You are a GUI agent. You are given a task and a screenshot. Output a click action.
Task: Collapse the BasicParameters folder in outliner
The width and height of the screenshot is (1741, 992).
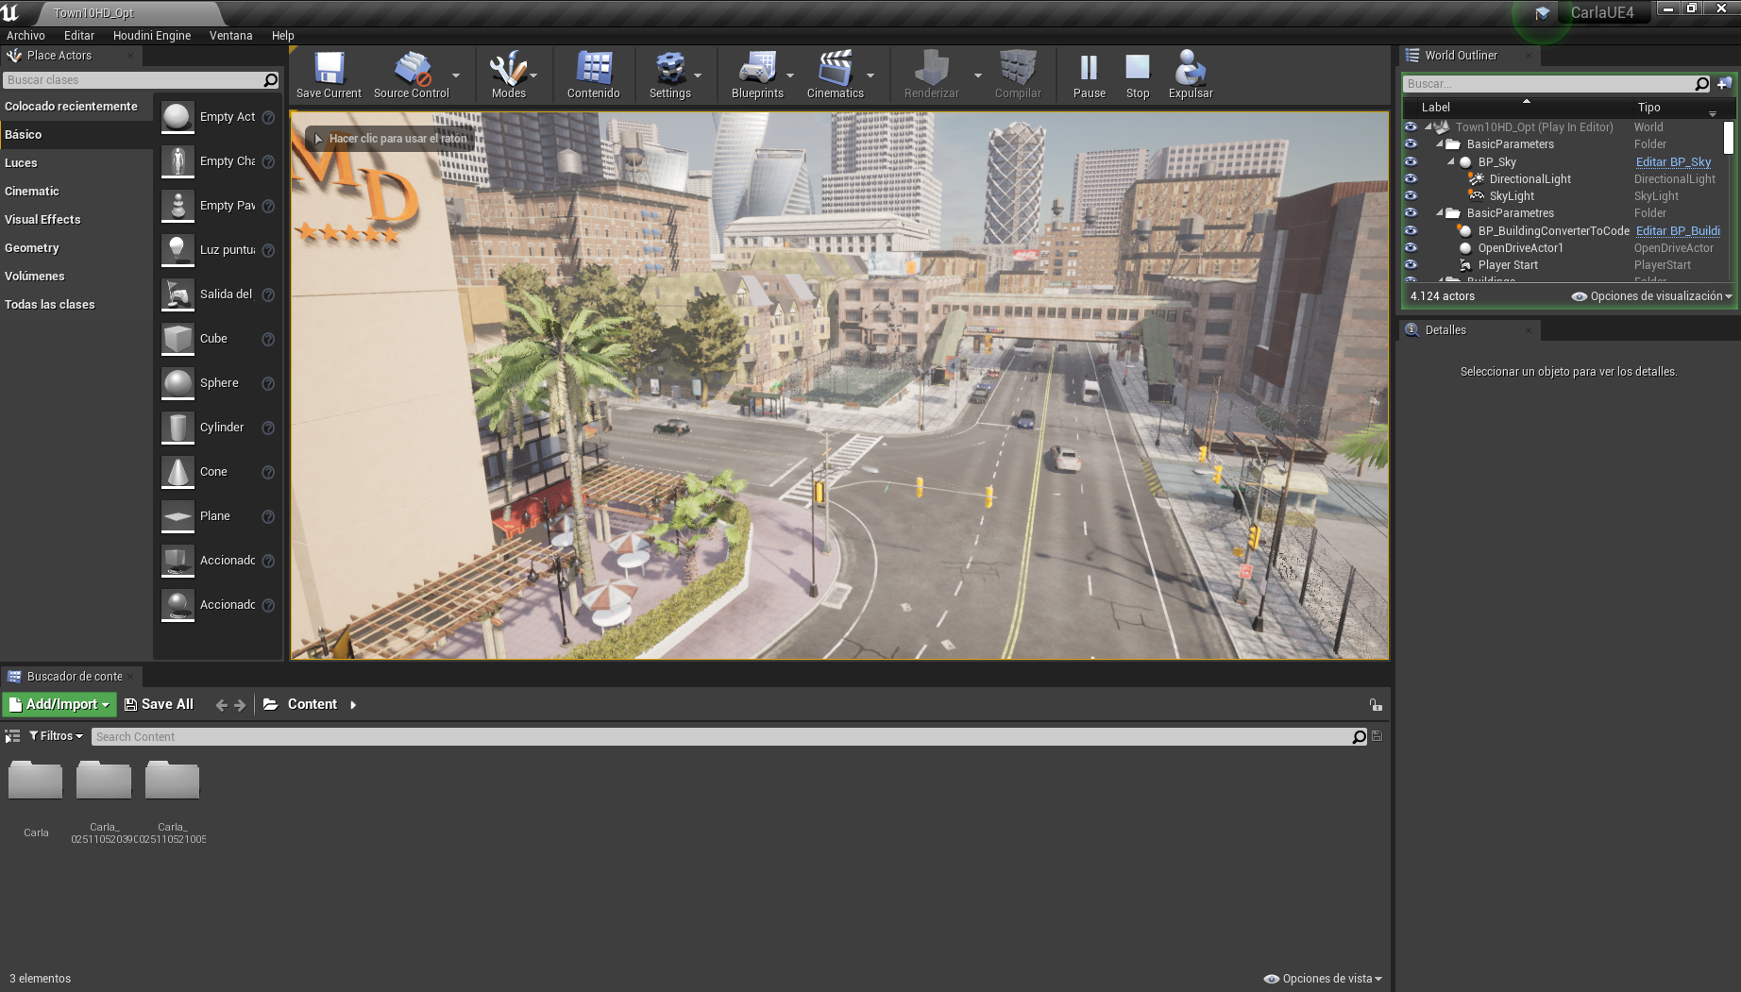1440,144
